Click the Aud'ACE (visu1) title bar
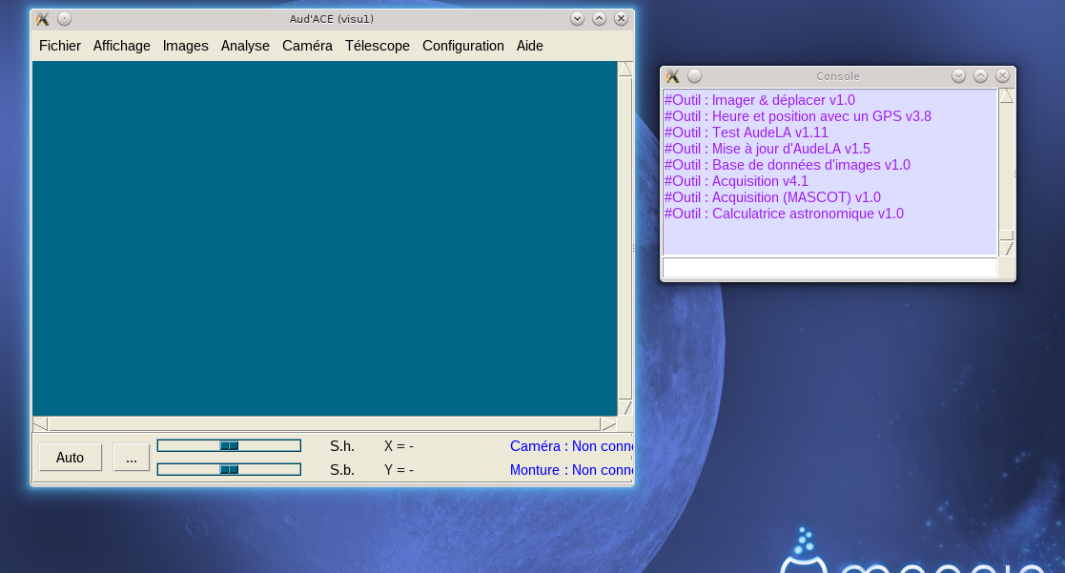Screen dimensions: 1065x573 [x=332, y=19]
